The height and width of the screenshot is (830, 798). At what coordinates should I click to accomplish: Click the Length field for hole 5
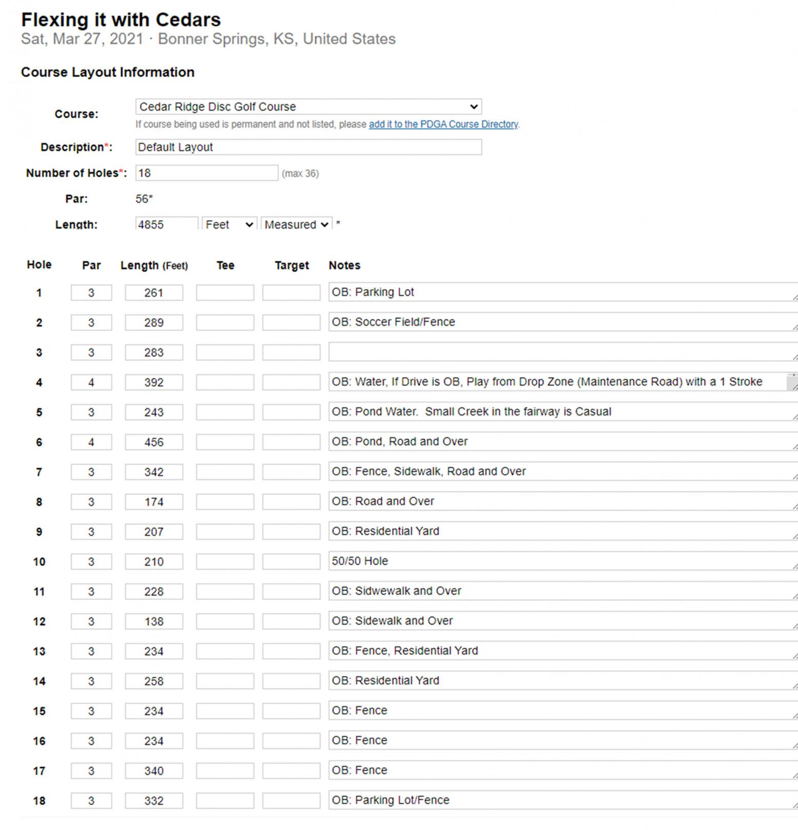click(154, 412)
